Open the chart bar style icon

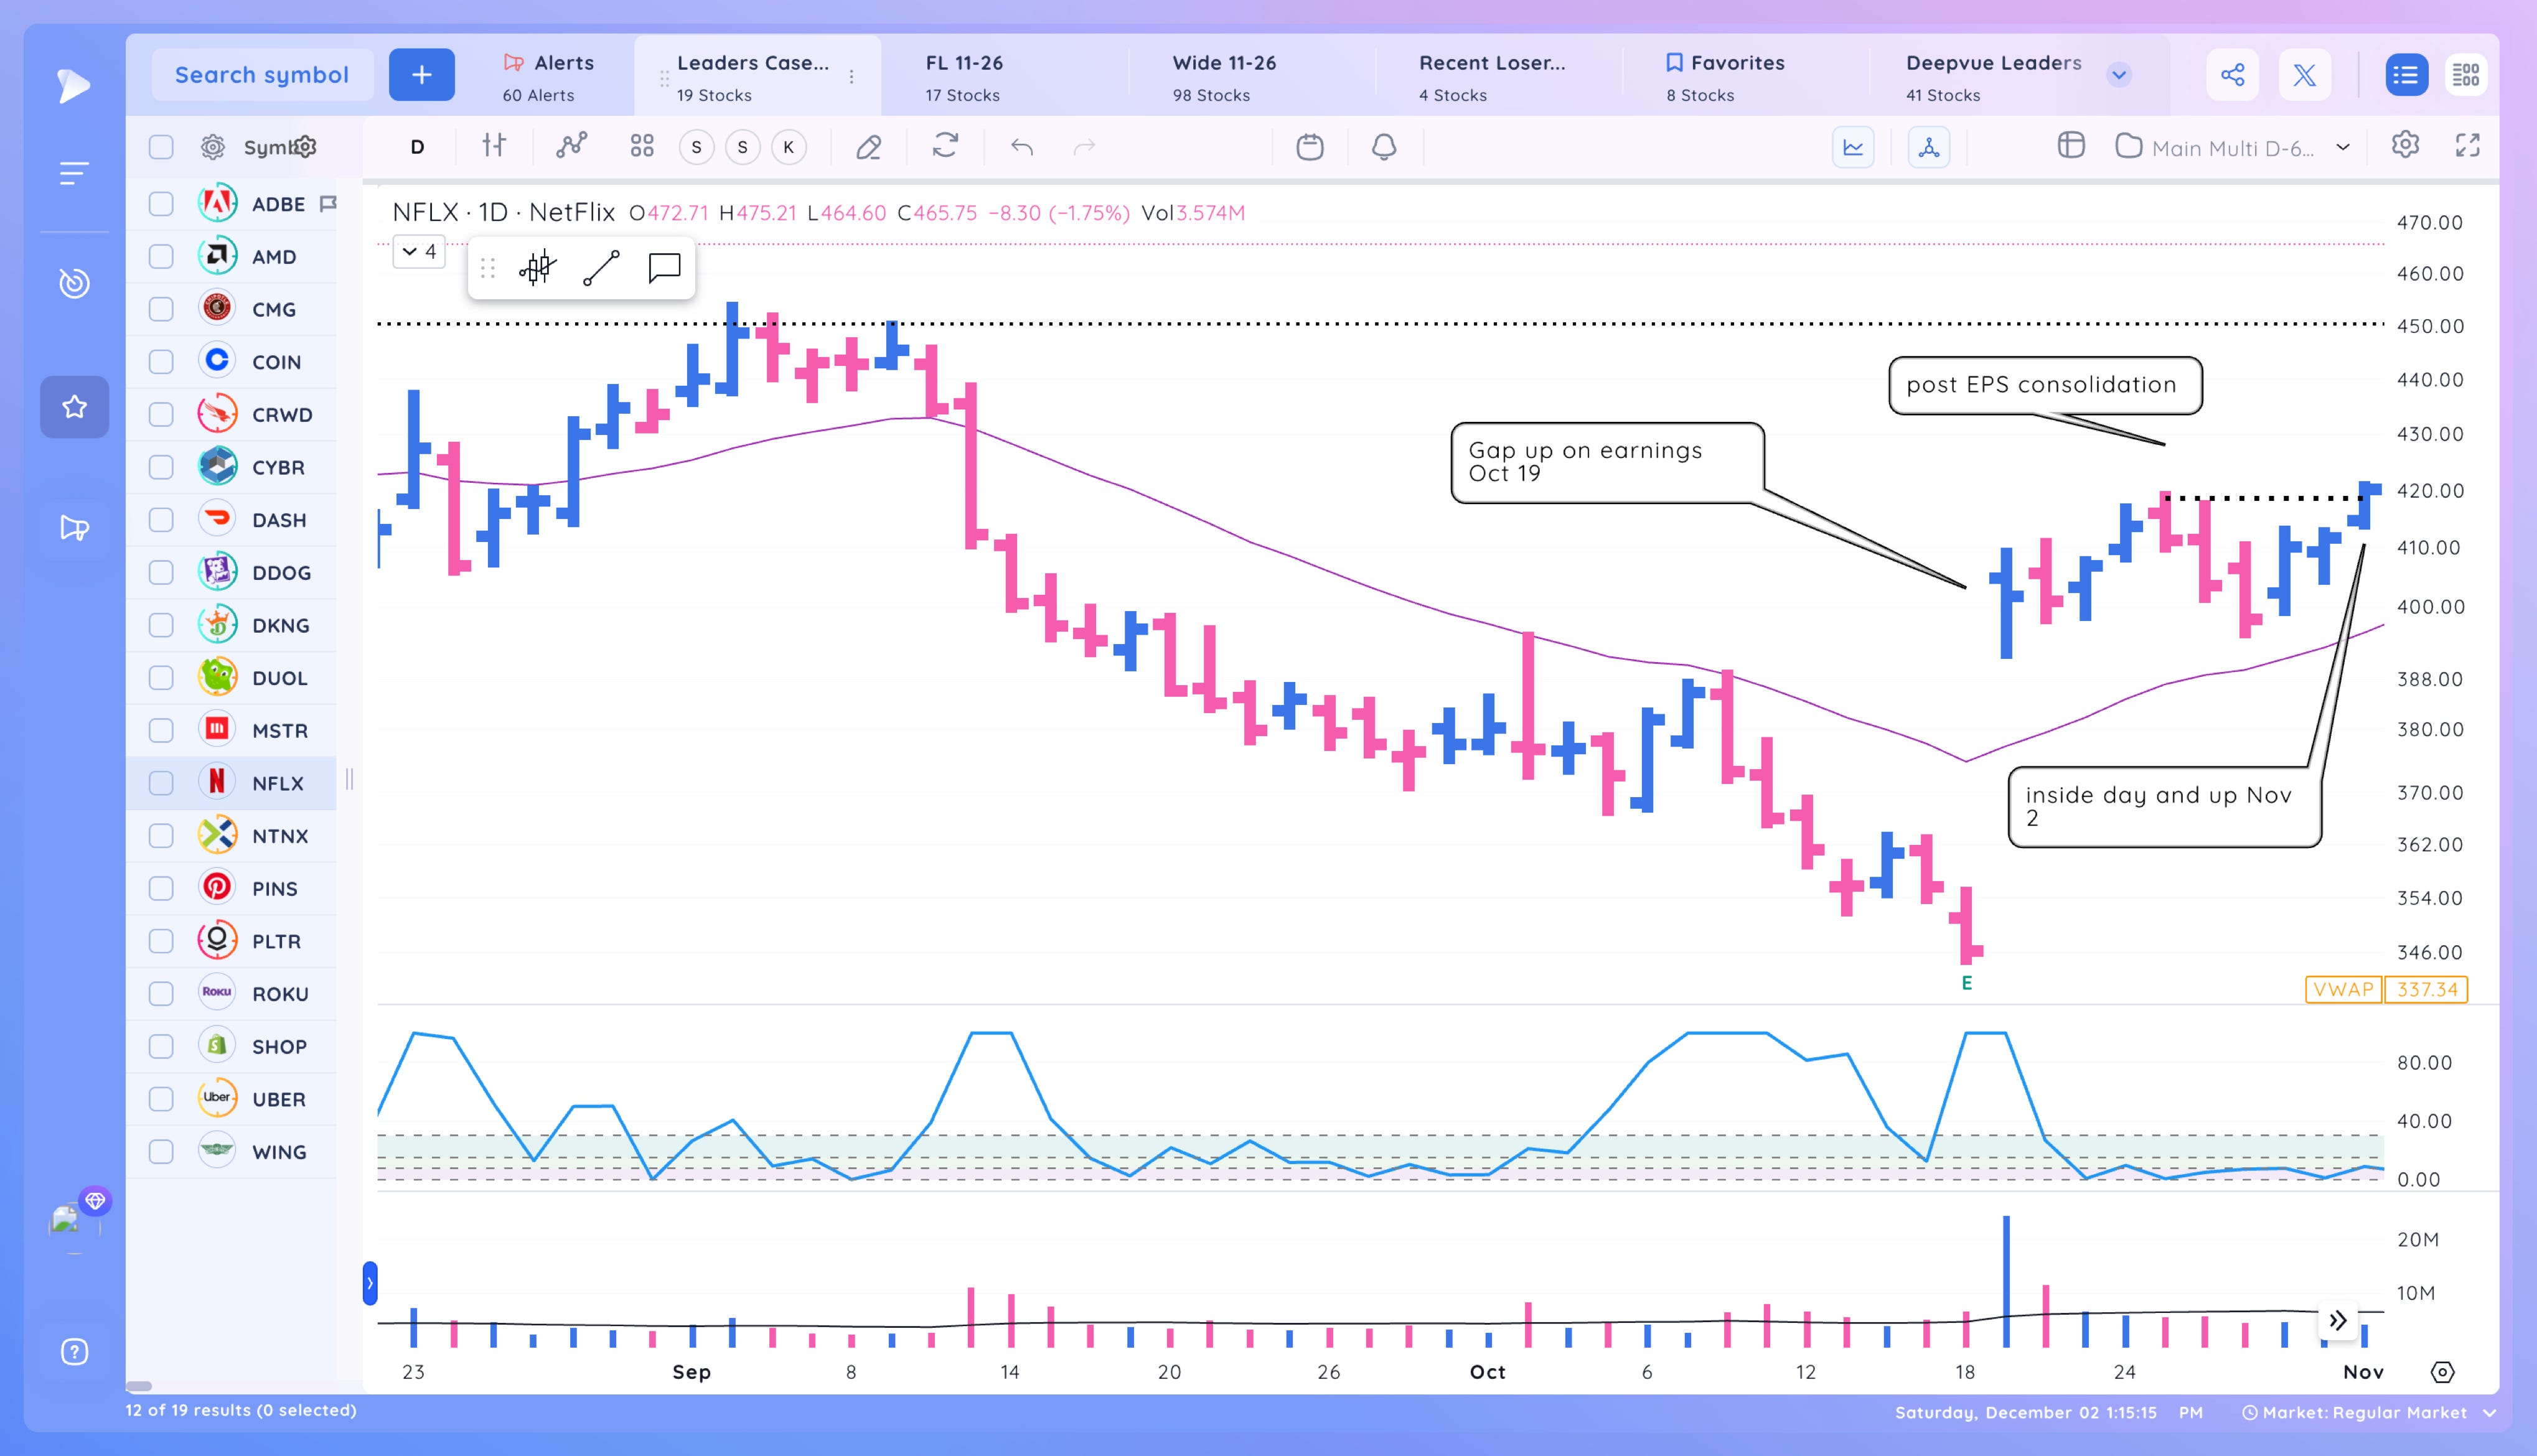(x=494, y=146)
